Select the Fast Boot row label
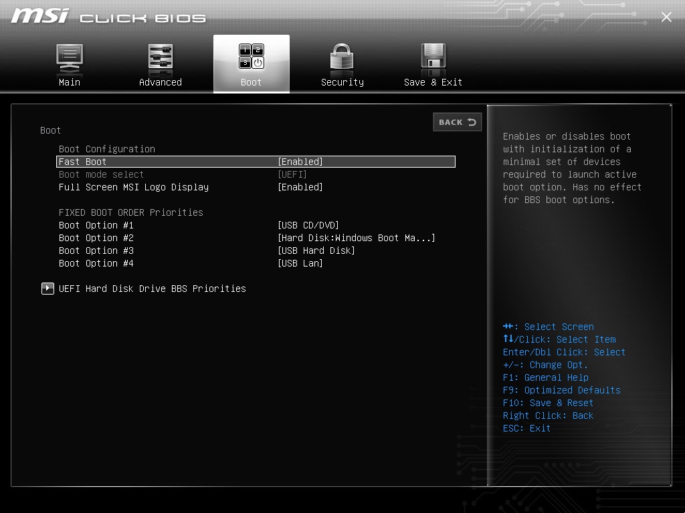Screen dimensions: 685x513 [83, 162]
